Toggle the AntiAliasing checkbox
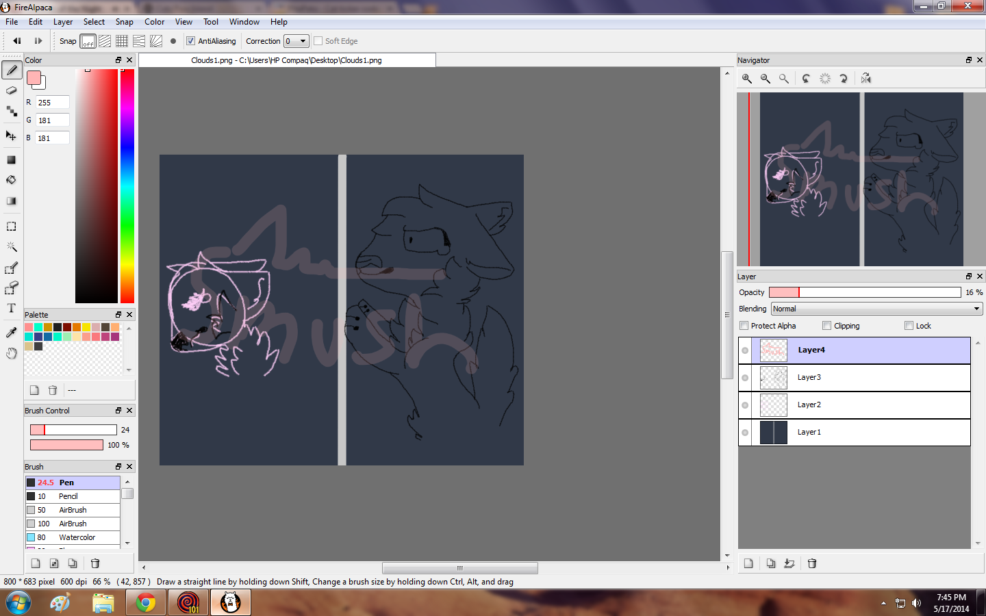This screenshot has width=986, height=616. (191, 41)
